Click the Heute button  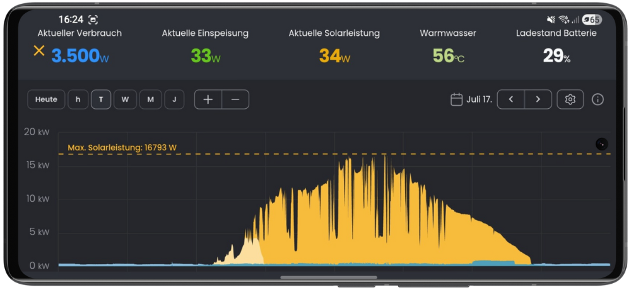click(46, 99)
